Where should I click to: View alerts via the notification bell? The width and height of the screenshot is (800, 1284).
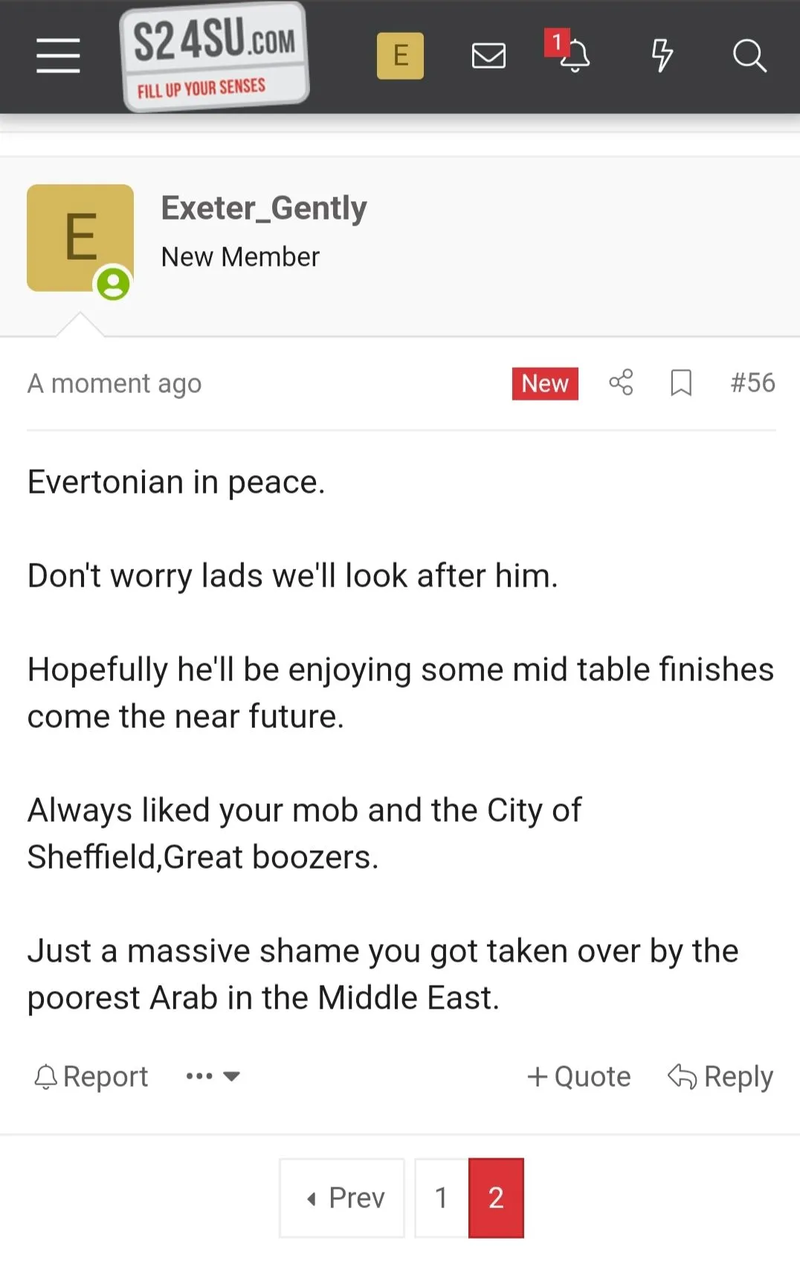point(574,56)
